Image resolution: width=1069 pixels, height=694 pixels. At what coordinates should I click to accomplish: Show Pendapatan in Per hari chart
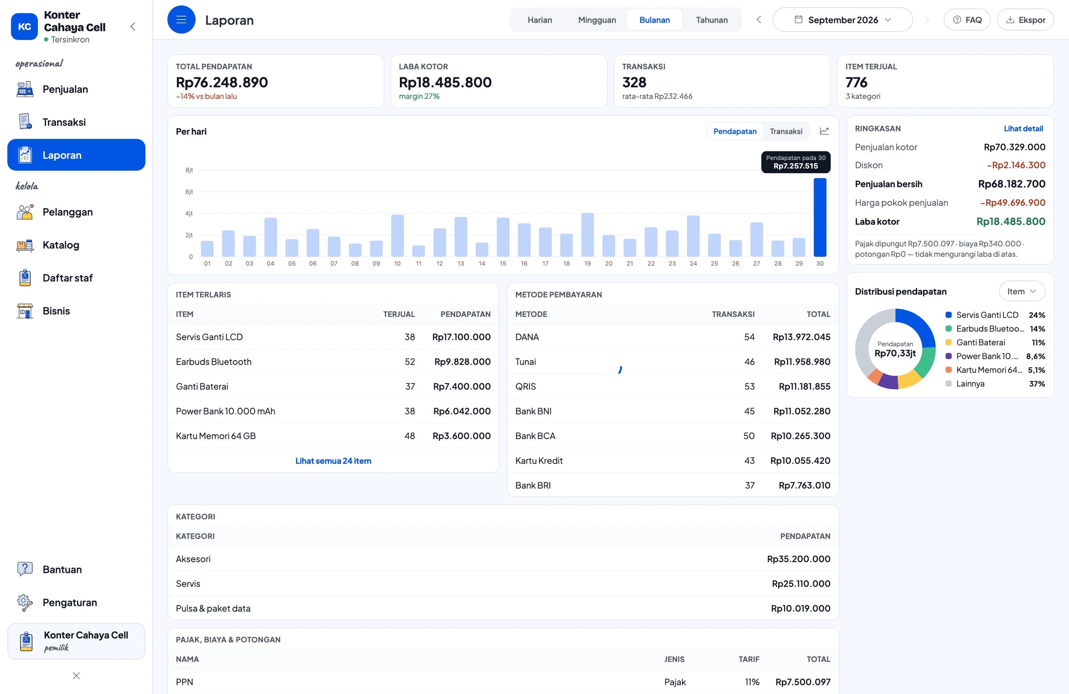(735, 131)
